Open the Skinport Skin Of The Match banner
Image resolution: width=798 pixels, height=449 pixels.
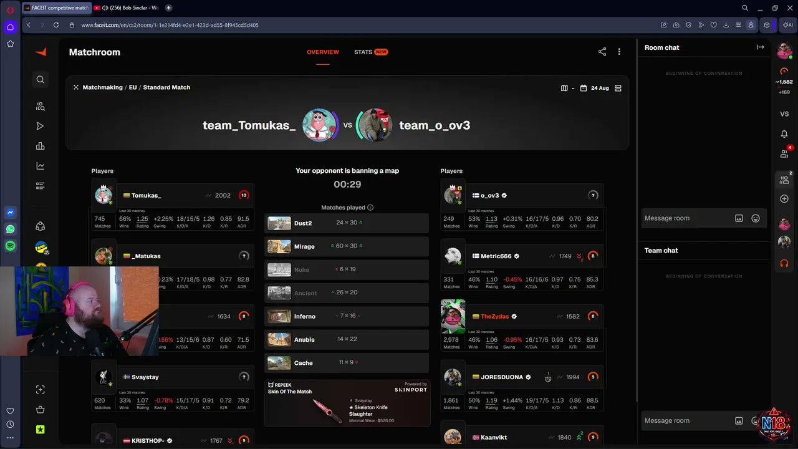coord(347,403)
